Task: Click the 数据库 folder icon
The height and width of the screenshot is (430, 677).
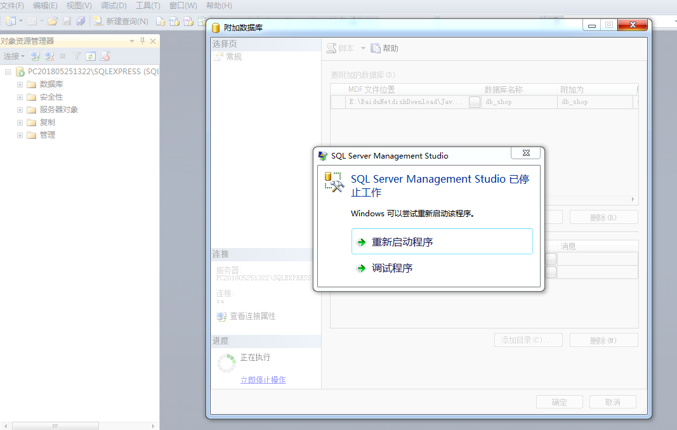Action: point(31,84)
